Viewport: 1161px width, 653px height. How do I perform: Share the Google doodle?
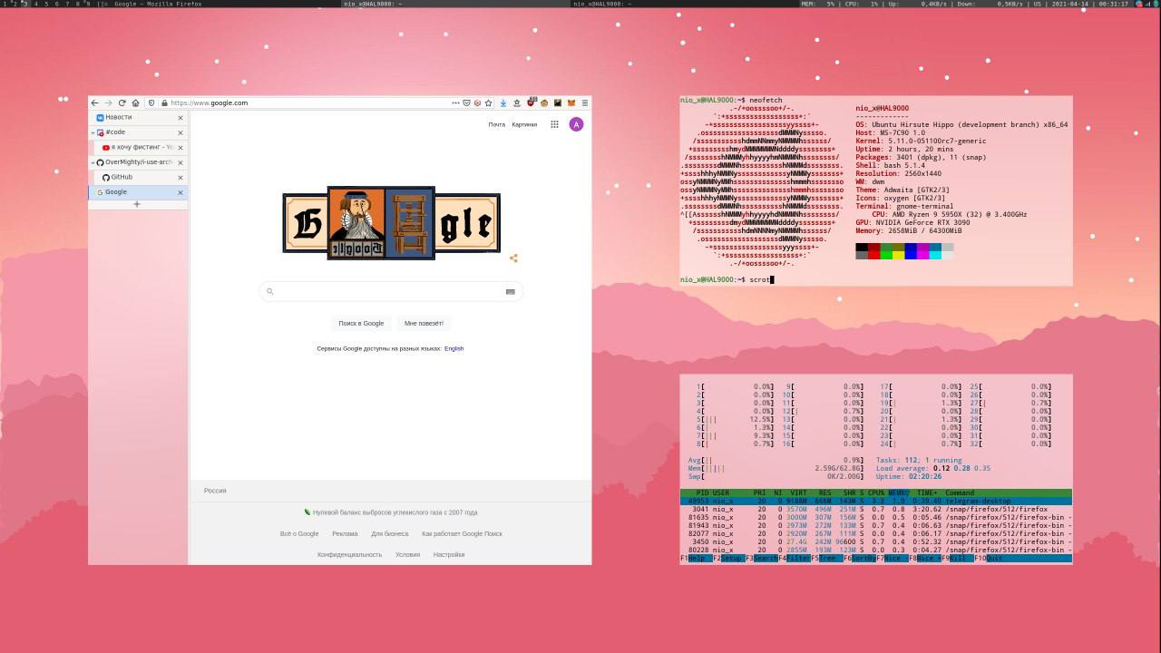[513, 258]
